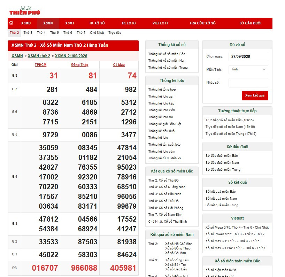Viewport: 285px width, 277px height.
Task: Open Xổ số Power 6/55 schedule link
Action: pyautogui.click(x=235, y=234)
